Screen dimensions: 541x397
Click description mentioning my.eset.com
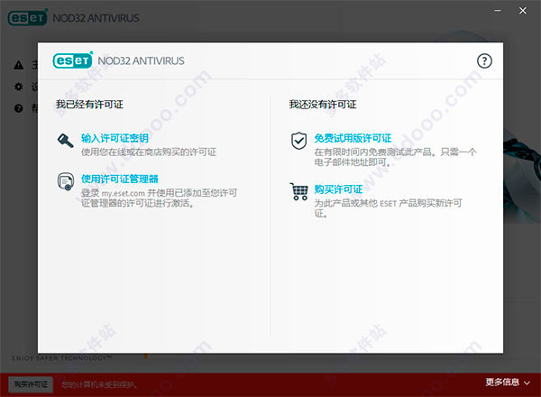click(x=159, y=198)
